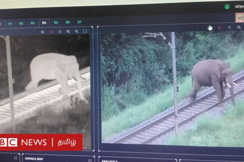Refresh the color camera feed
244x162 pixels.
[229, 28]
